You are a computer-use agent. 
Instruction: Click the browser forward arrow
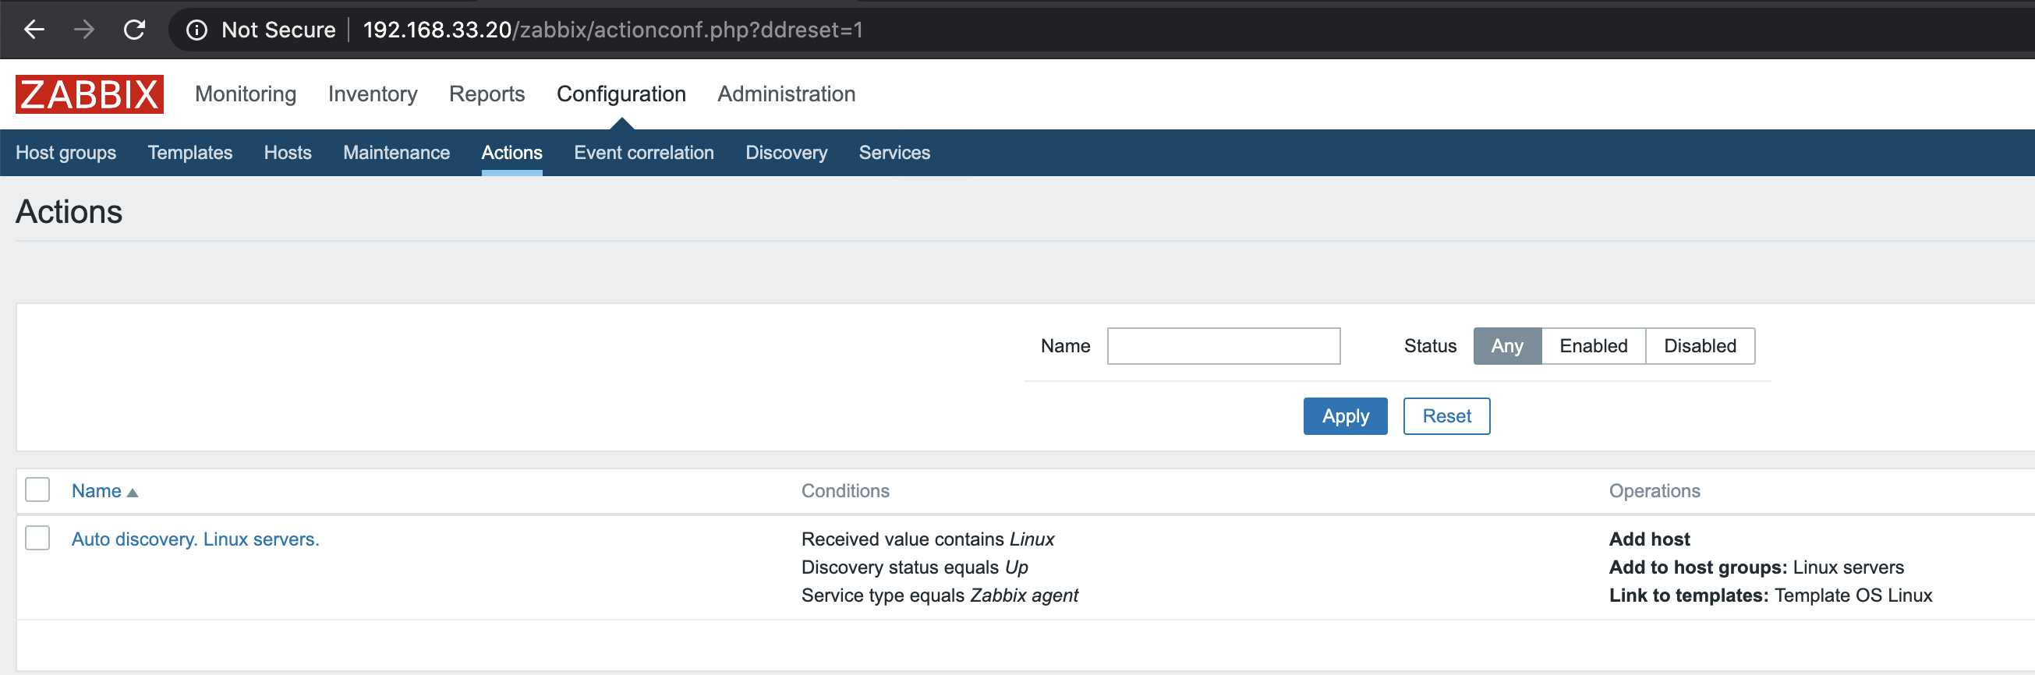click(x=83, y=30)
